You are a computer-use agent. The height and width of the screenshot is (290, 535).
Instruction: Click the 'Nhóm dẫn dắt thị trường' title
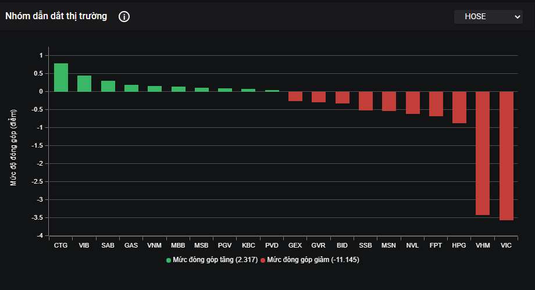[56, 16]
